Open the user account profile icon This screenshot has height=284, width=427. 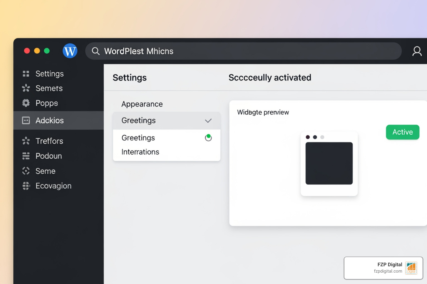click(417, 51)
